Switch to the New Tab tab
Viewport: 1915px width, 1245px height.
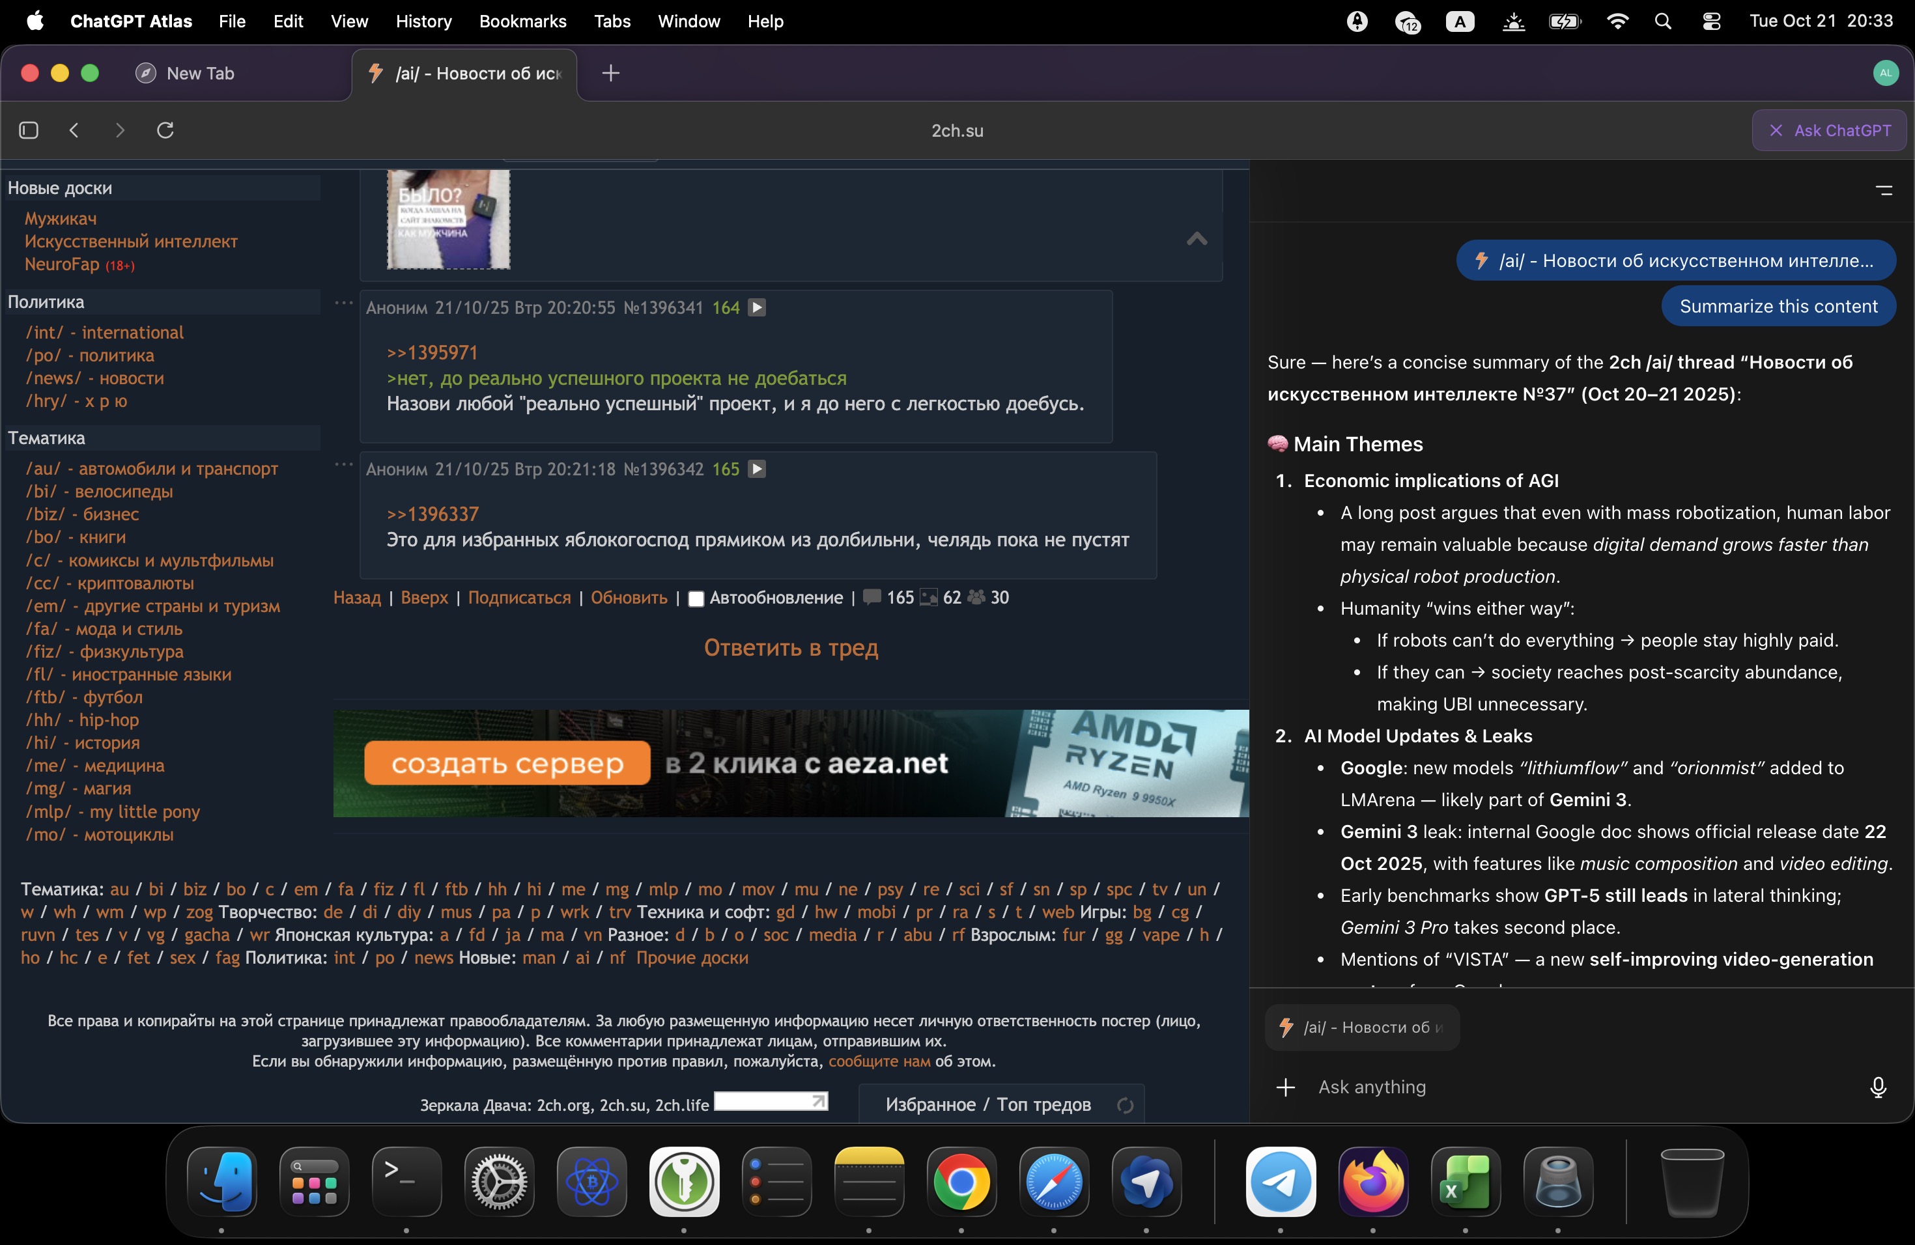click(x=199, y=73)
